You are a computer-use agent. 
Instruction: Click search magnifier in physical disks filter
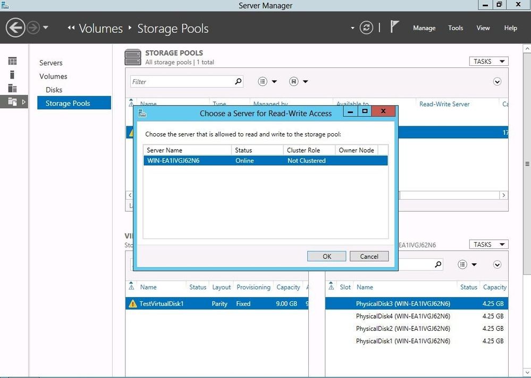pyautogui.click(x=438, y=264)
